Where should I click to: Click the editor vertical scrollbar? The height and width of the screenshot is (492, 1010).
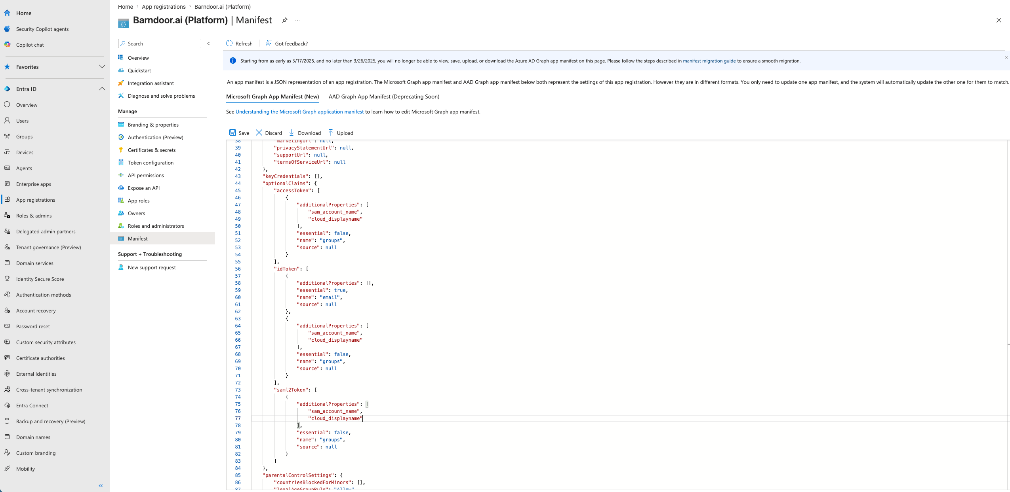click(x=1008, y=314)
